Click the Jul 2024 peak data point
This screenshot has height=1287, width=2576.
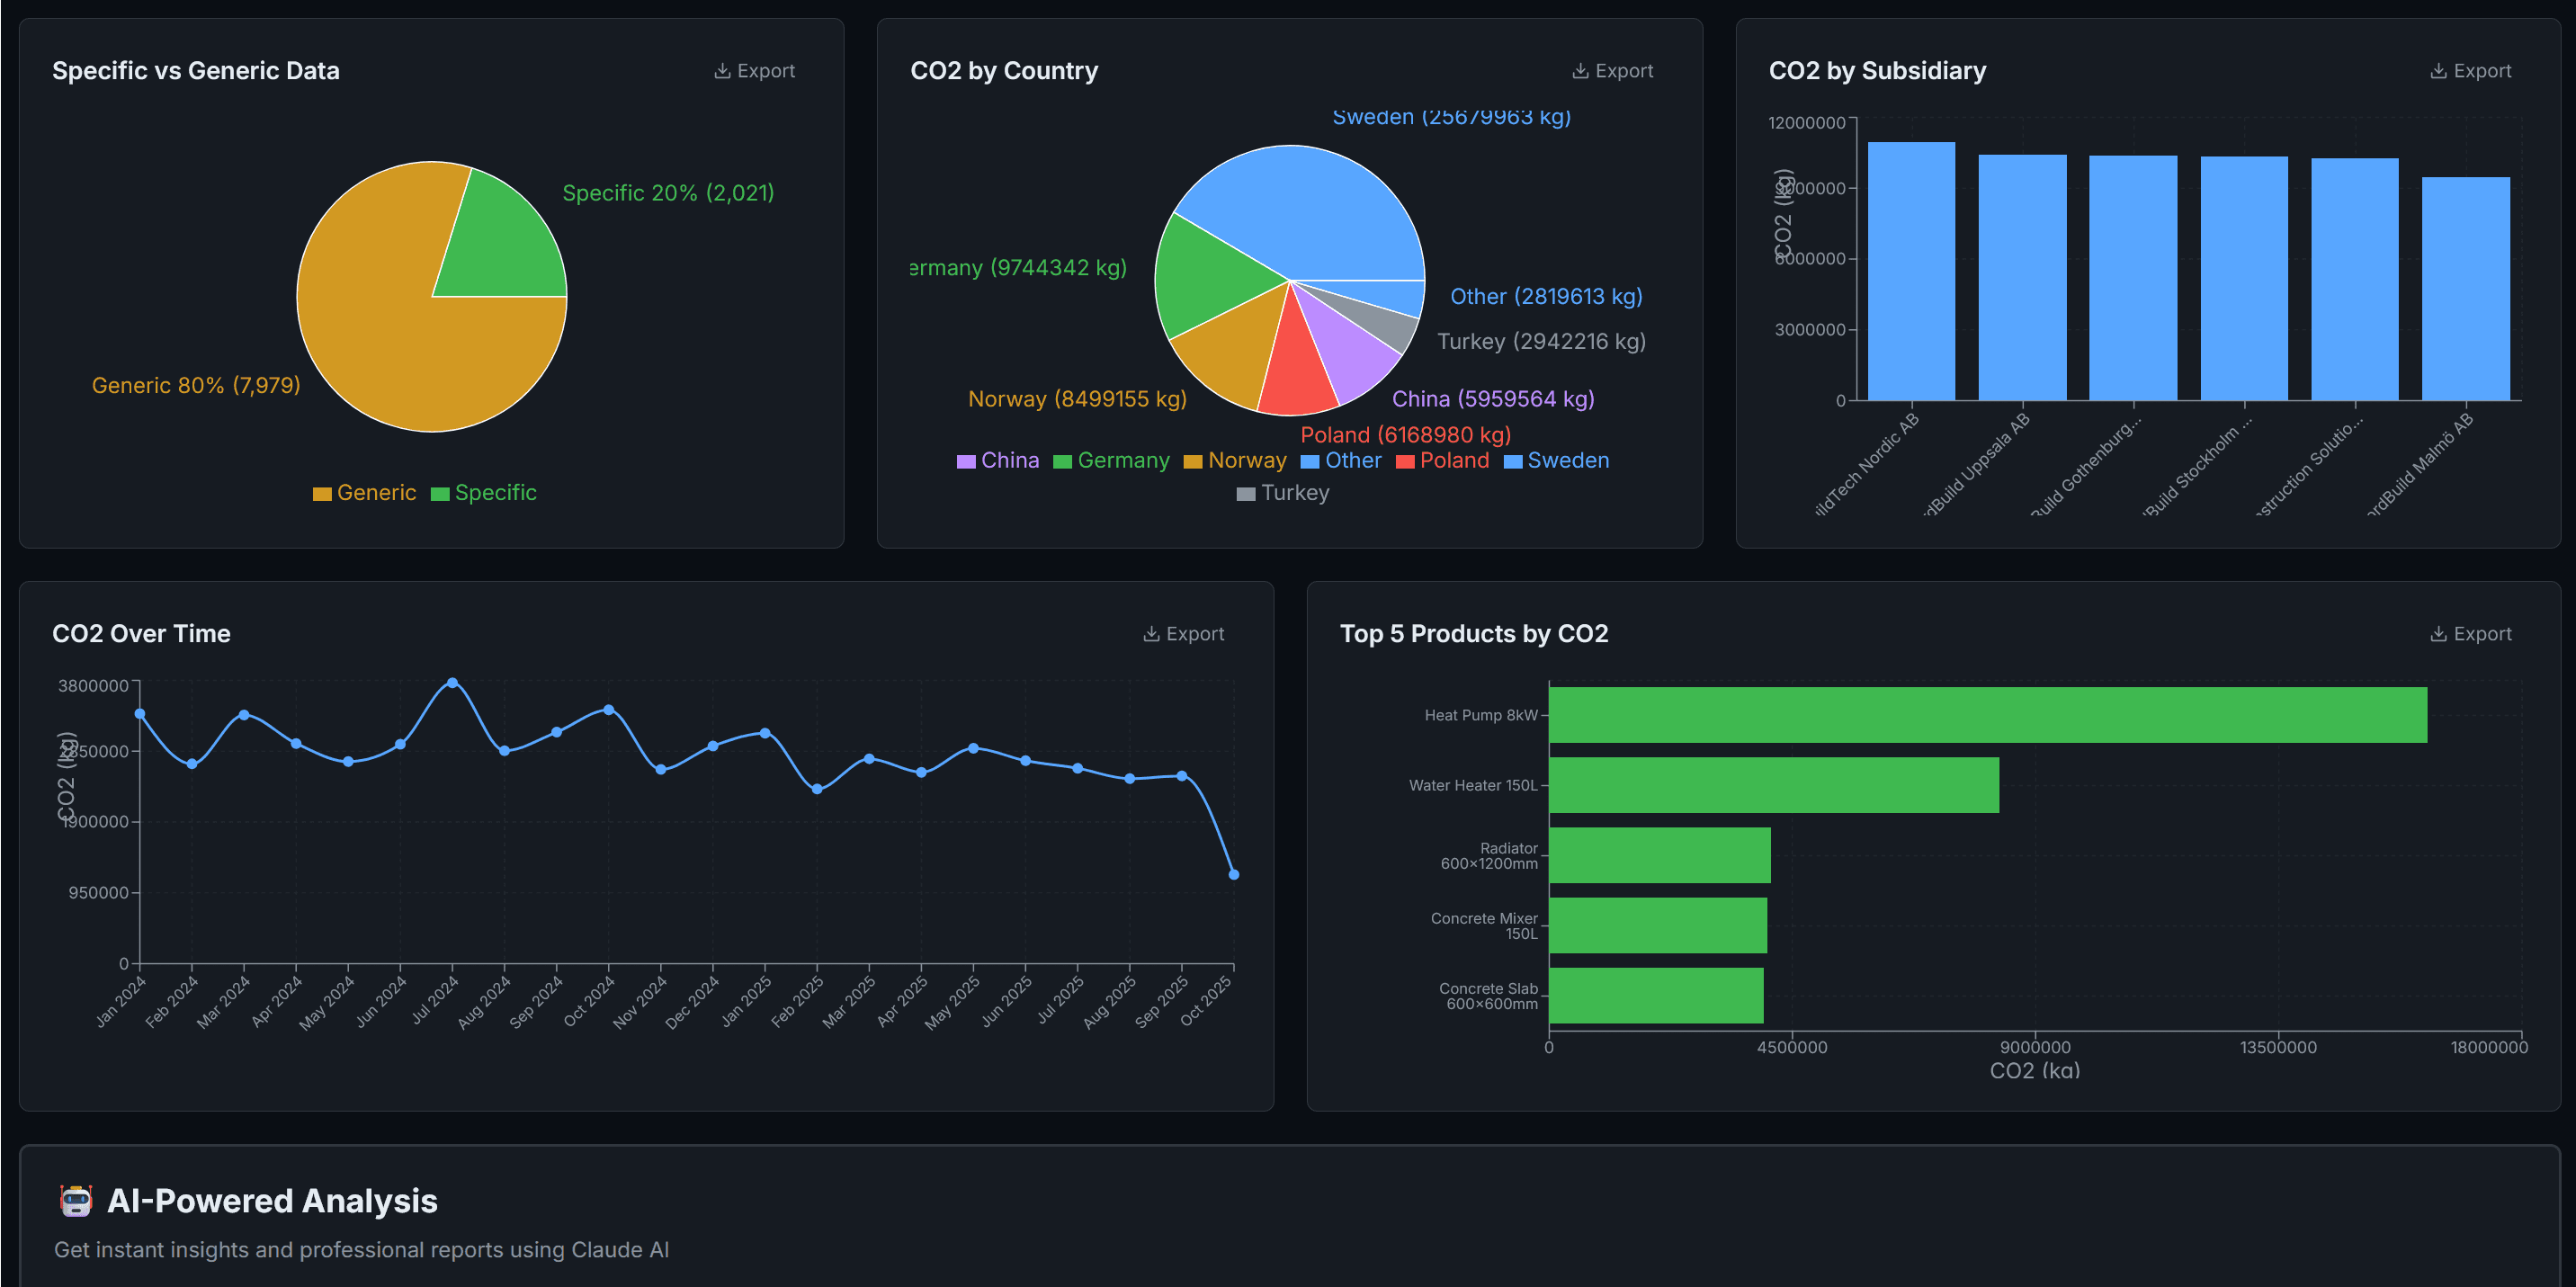452,683
